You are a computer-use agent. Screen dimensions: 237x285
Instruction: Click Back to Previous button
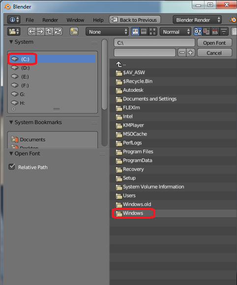click(135, 20)
